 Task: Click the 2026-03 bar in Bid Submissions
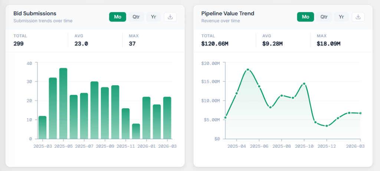pyautogui.click(x=167, y=118)
